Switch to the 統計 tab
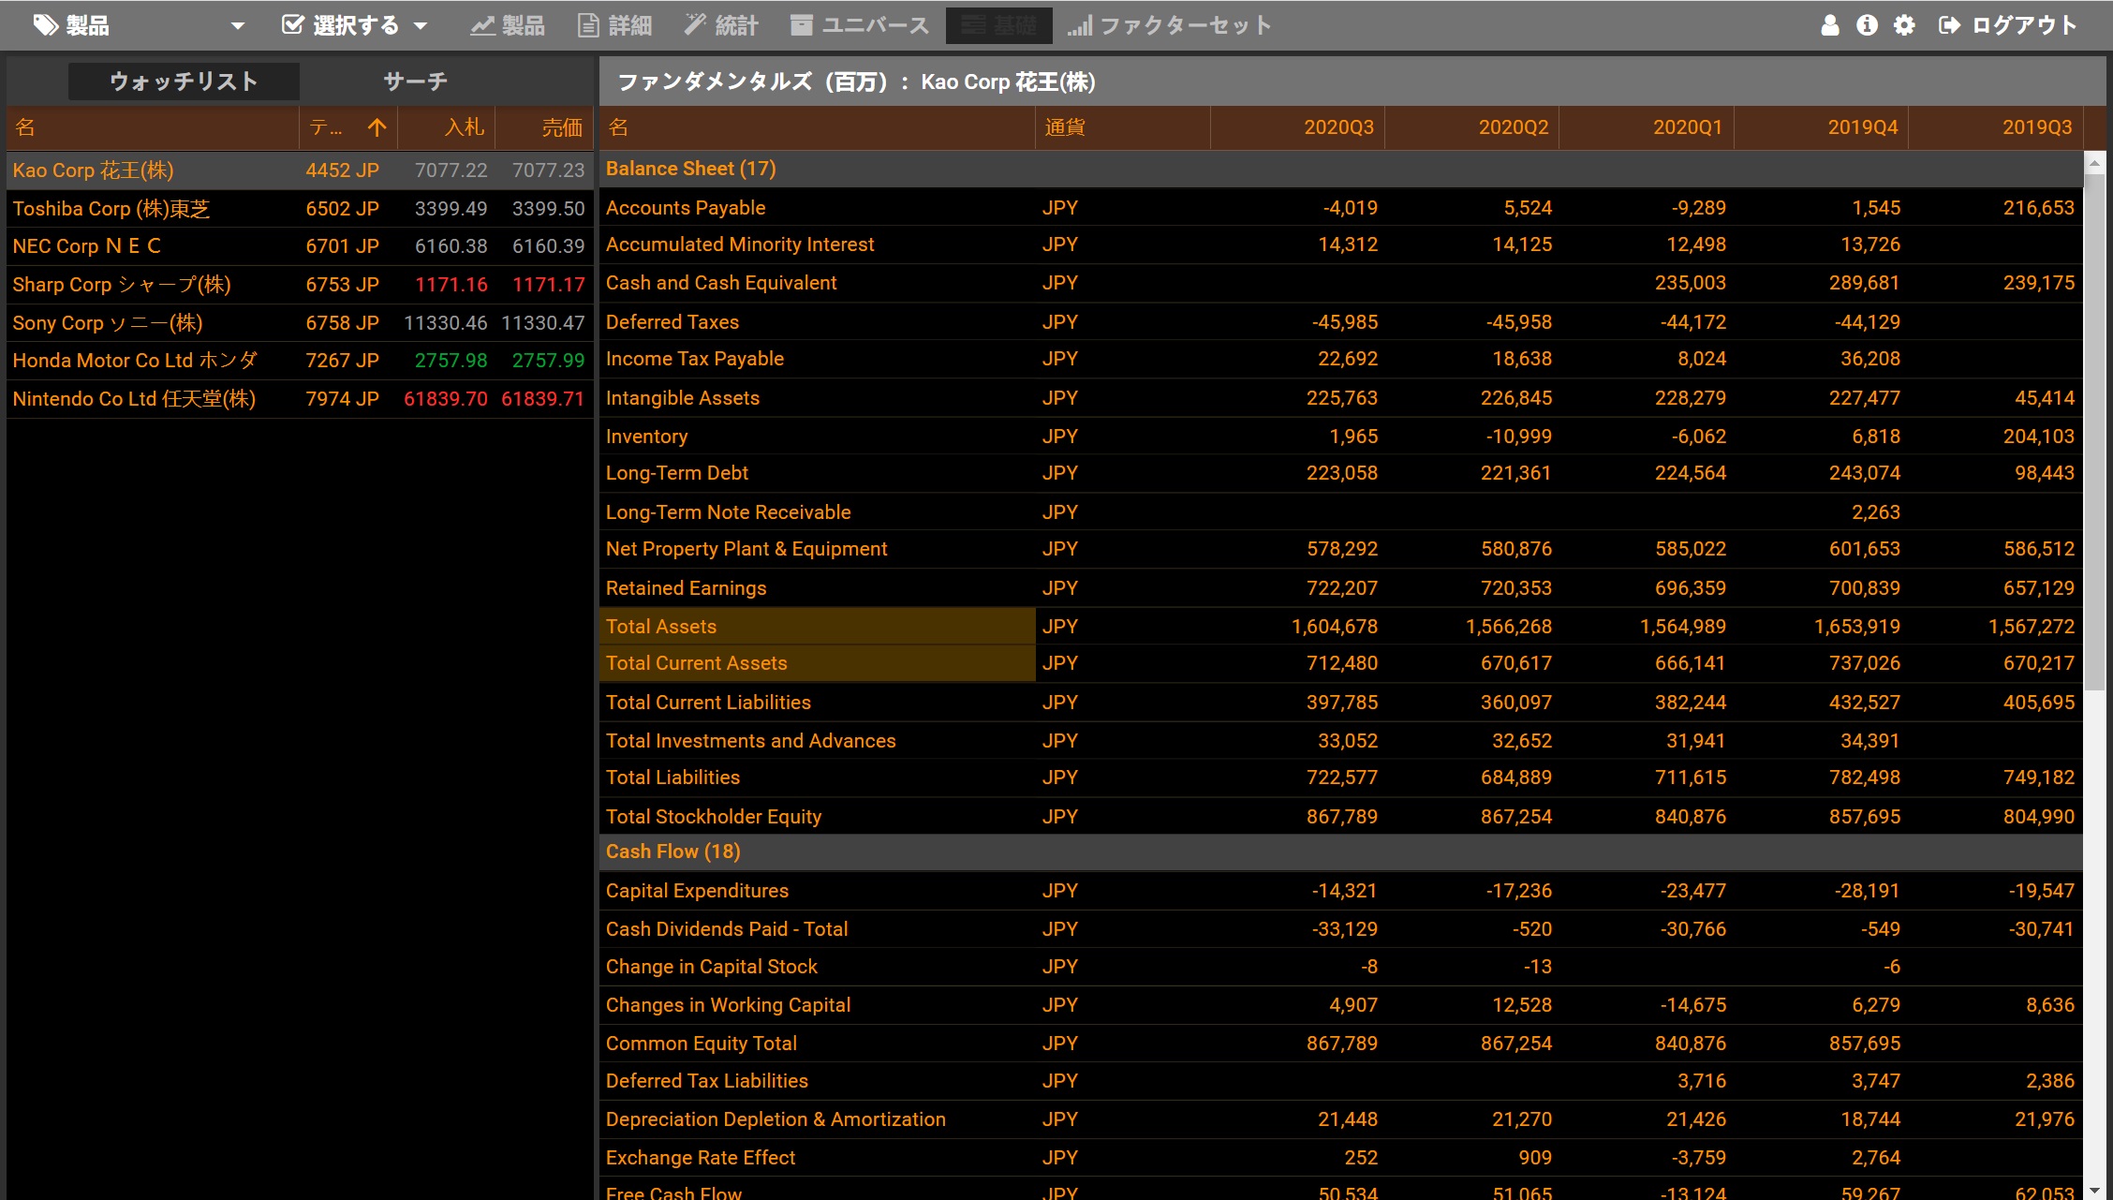This screenshot has width=2113, height=1200. click(720, 25)
